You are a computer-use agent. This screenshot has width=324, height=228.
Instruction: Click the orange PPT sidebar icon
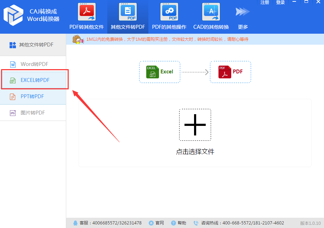pos(13,96)
